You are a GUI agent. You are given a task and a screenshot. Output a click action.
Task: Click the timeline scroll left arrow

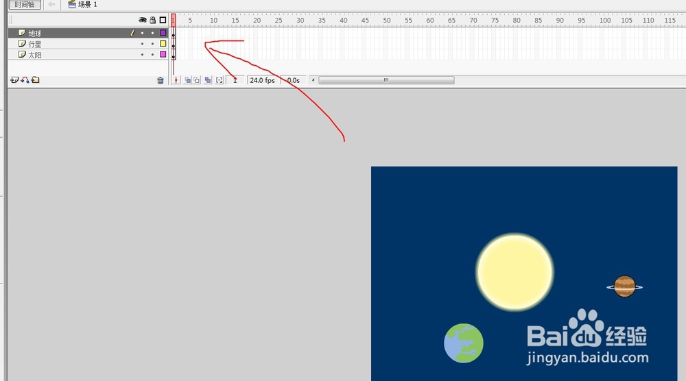point(314,80)
